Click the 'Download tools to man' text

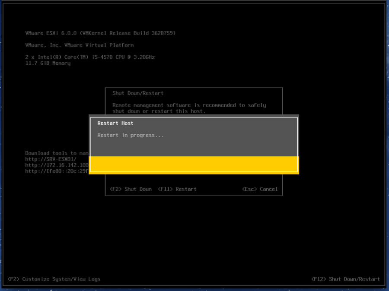57,153
